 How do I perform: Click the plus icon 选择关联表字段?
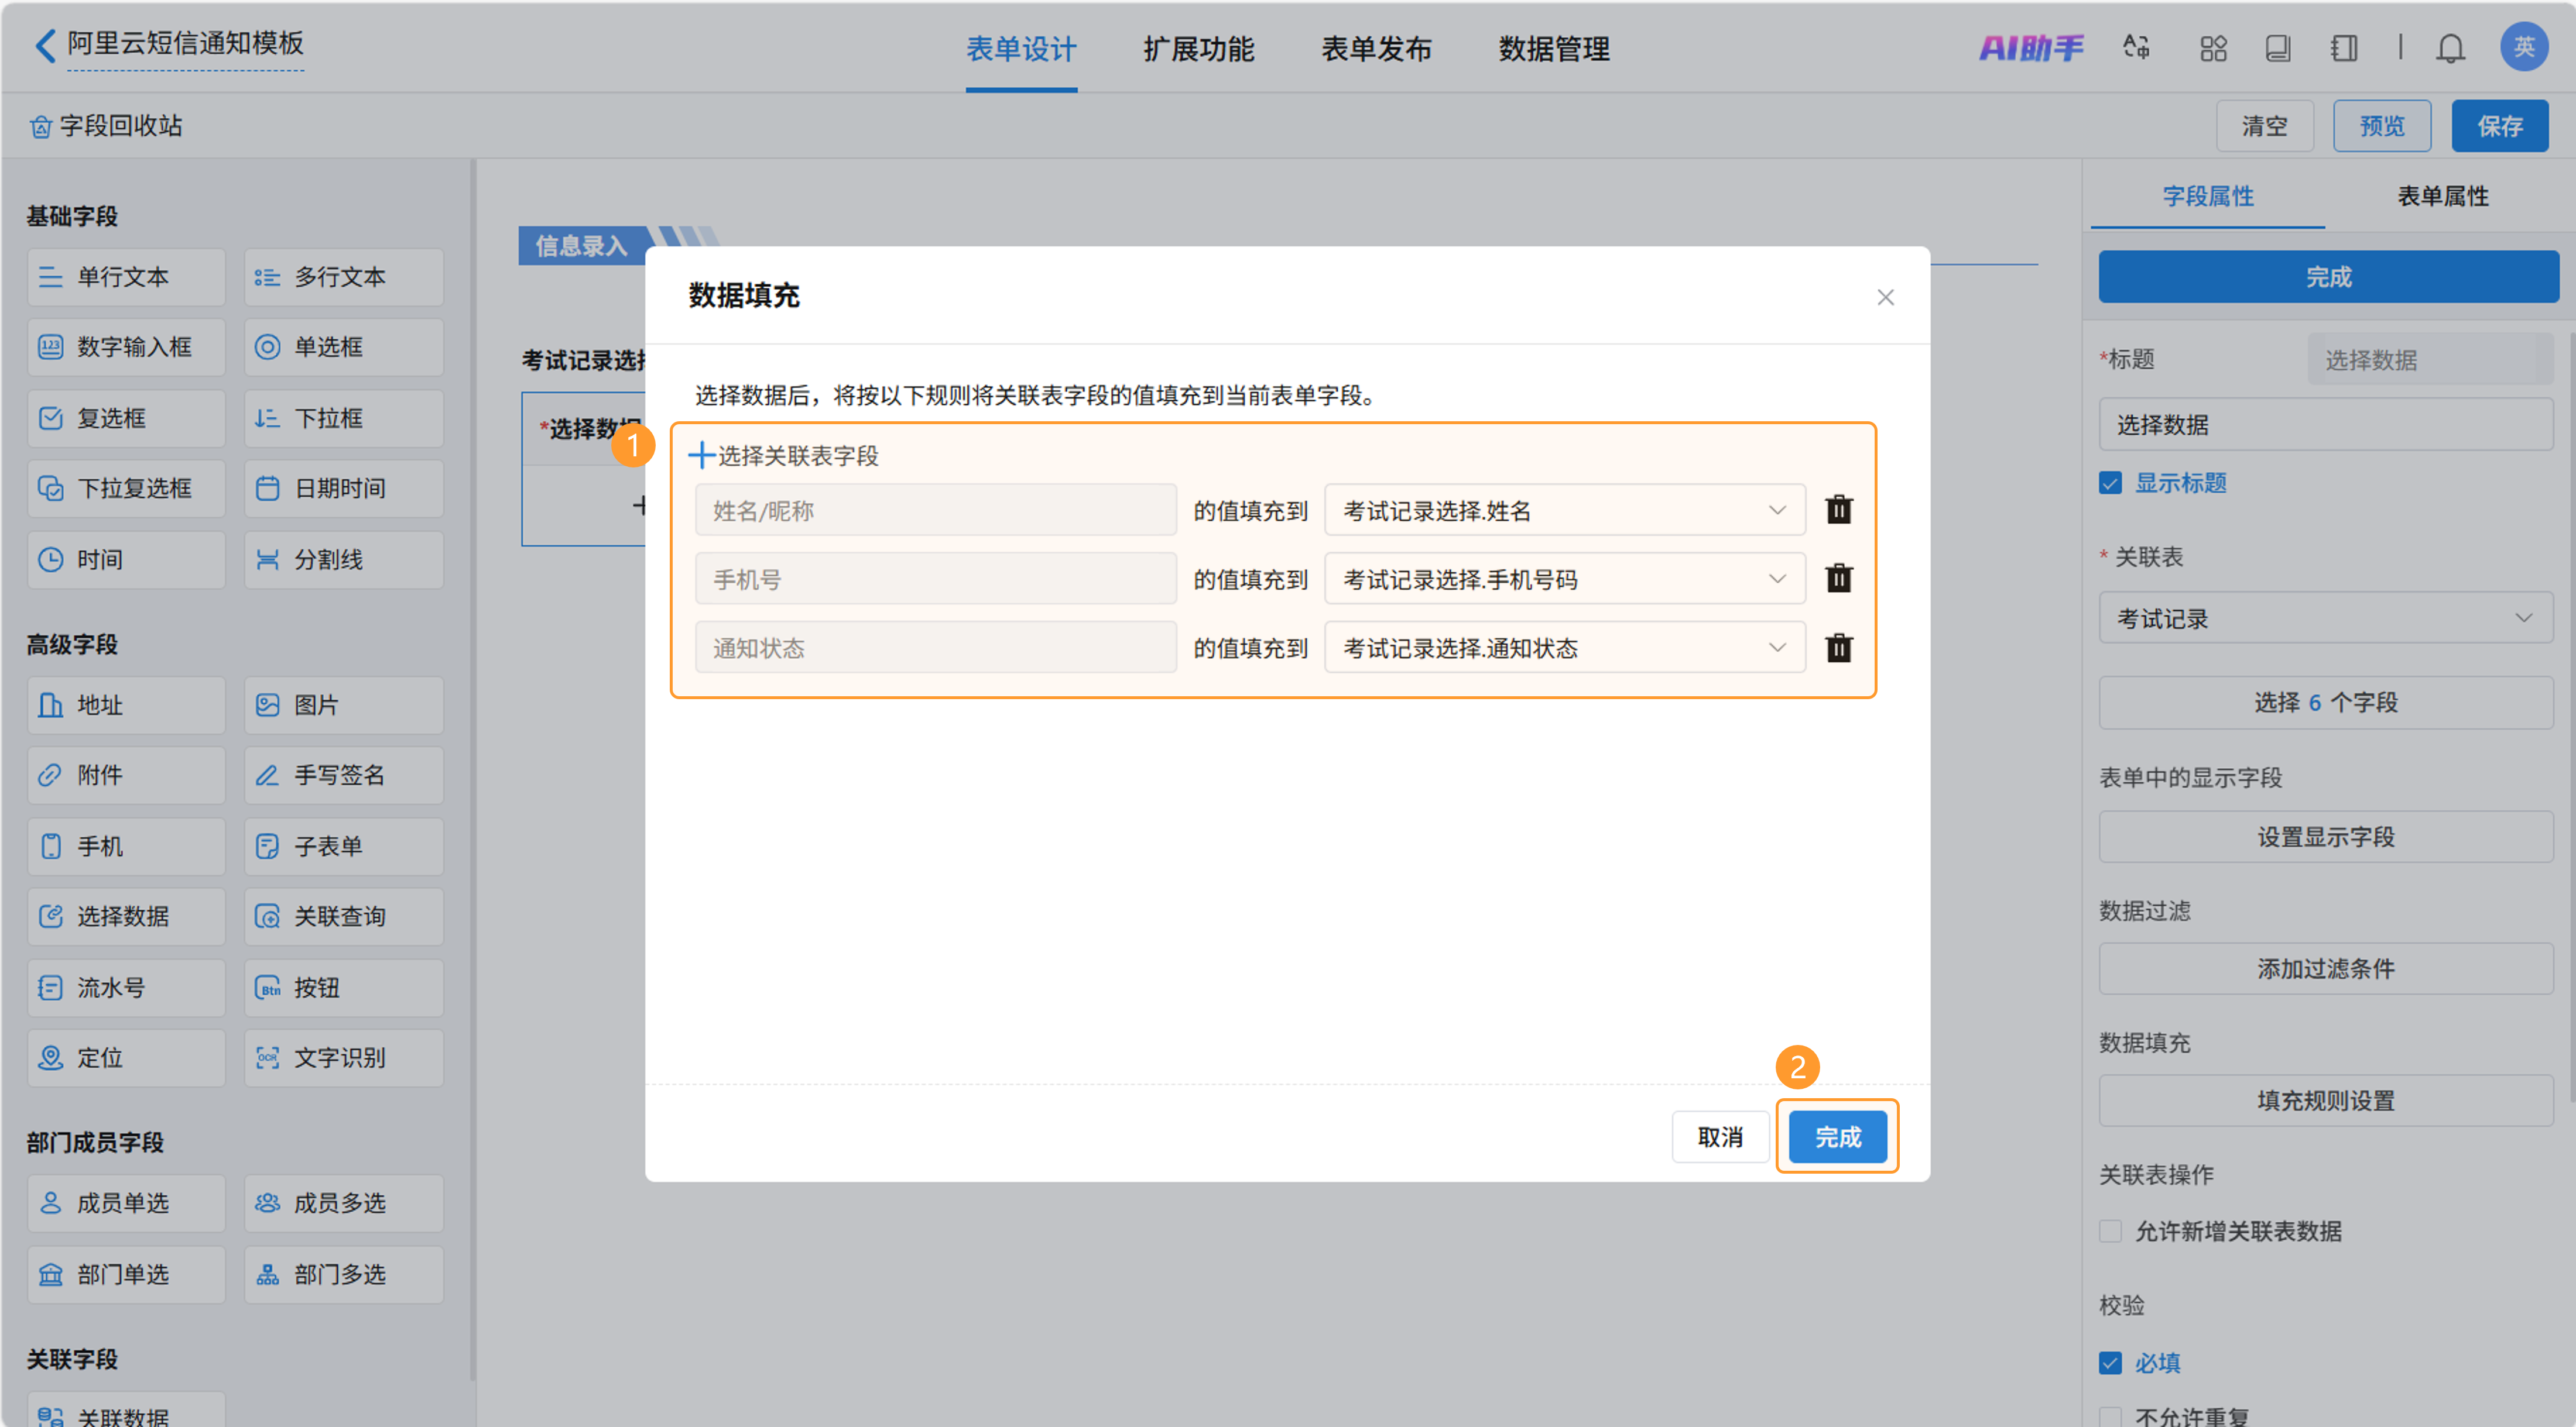[701, 456]
